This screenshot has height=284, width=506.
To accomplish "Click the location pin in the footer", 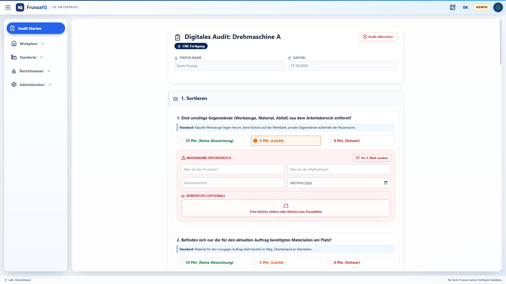I will point(6,280).
